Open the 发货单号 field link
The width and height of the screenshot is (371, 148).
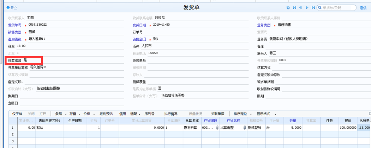[x=15, y=25]
